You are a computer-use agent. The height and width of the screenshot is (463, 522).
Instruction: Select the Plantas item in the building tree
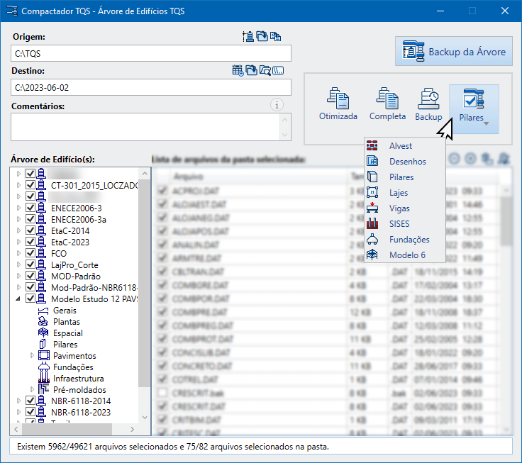[66, 322]
